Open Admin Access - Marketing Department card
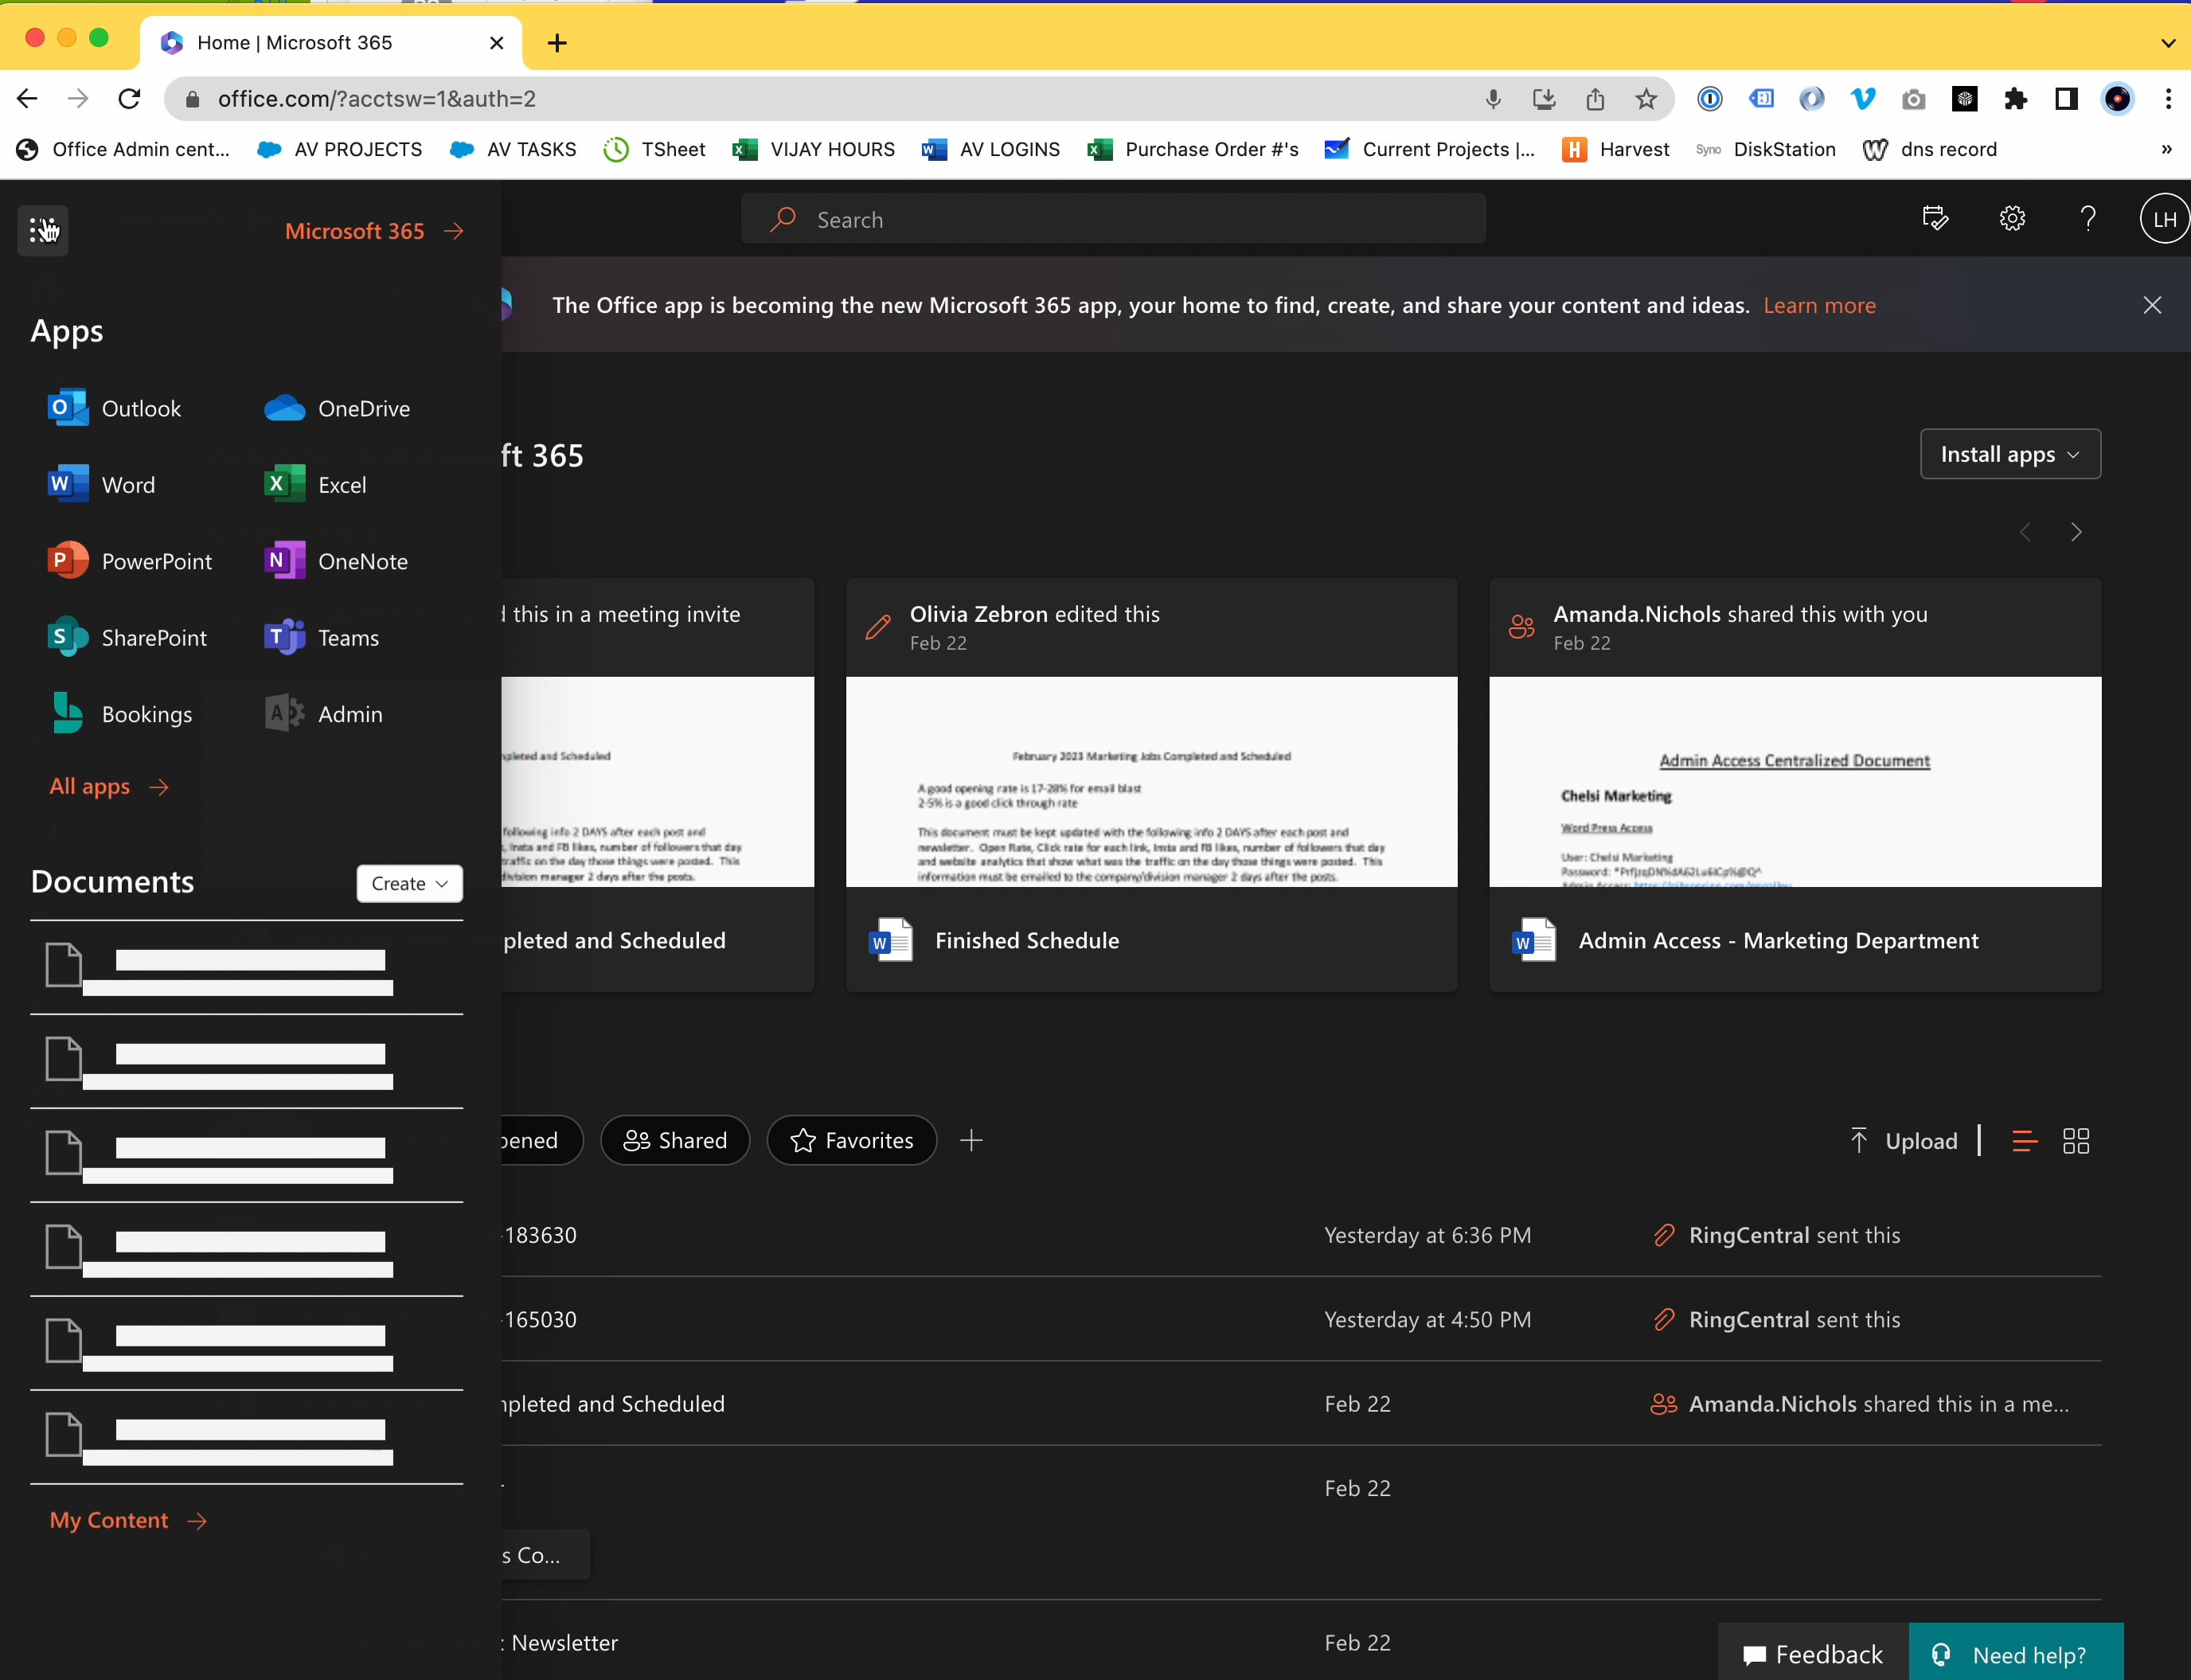The height and width of the screenshot is (1680, 2191). pos(1795,785)
